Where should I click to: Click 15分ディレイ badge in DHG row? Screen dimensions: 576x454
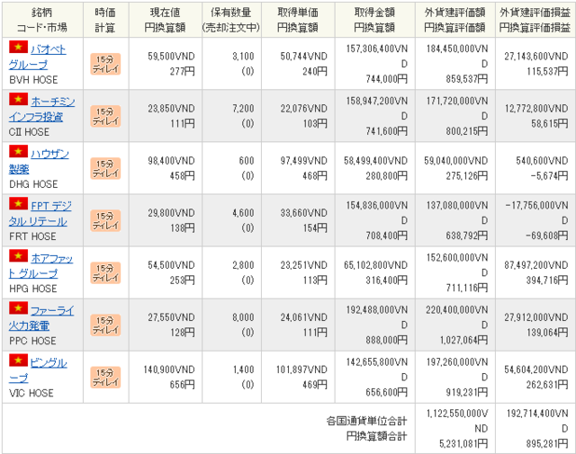point(105,168)
